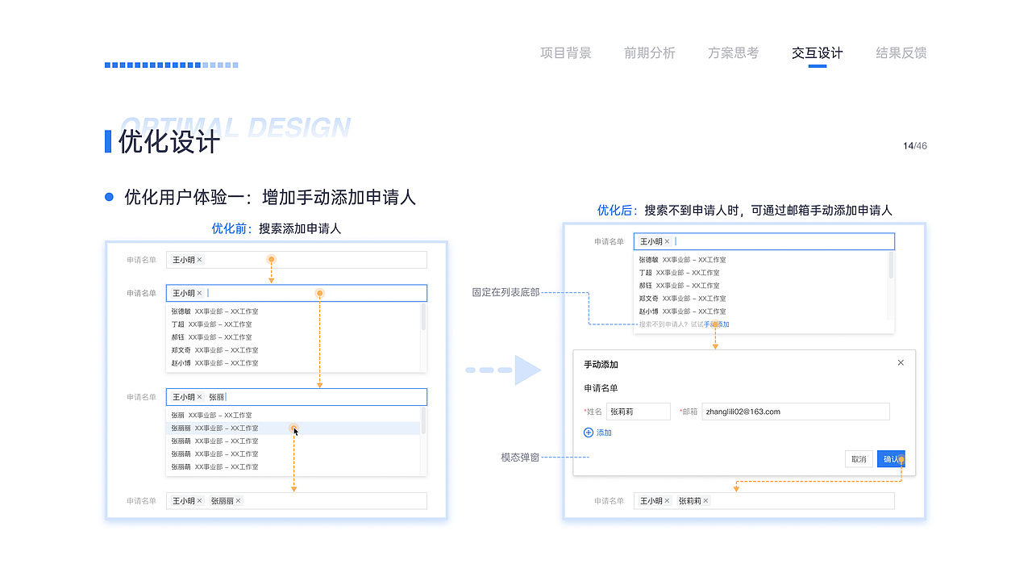Remove the 张丽丽 tag via its × icon
This screenshot has height=581, width=1032.
239,501
